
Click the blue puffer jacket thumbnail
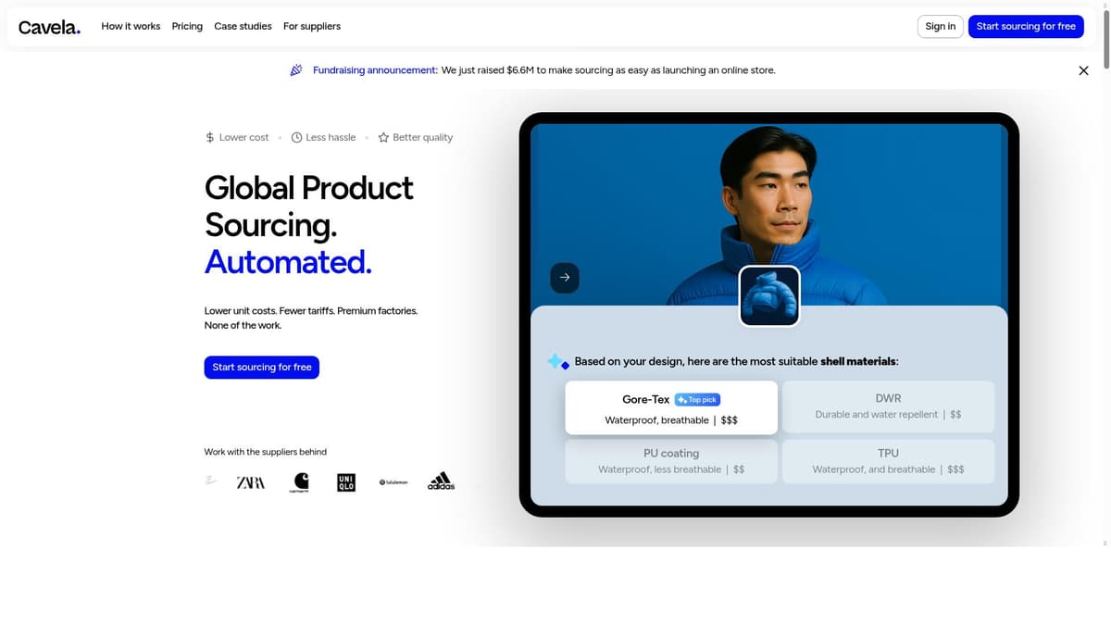tap(769, 296)
